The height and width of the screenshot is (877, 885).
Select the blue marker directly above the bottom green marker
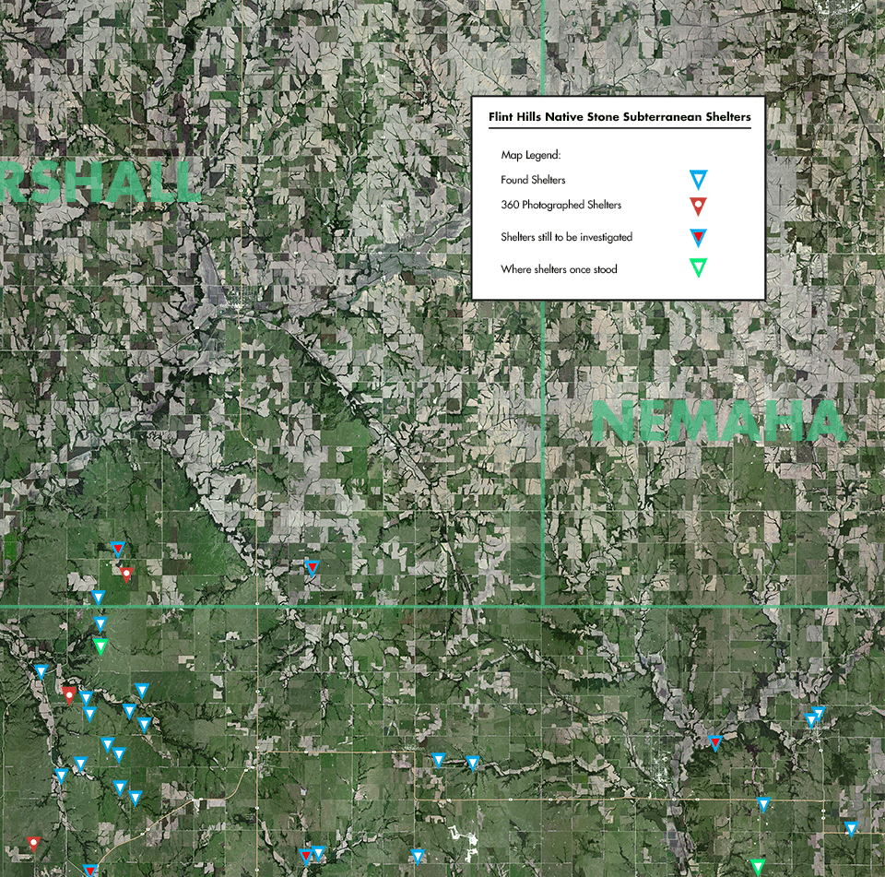[x=763, y=804]
